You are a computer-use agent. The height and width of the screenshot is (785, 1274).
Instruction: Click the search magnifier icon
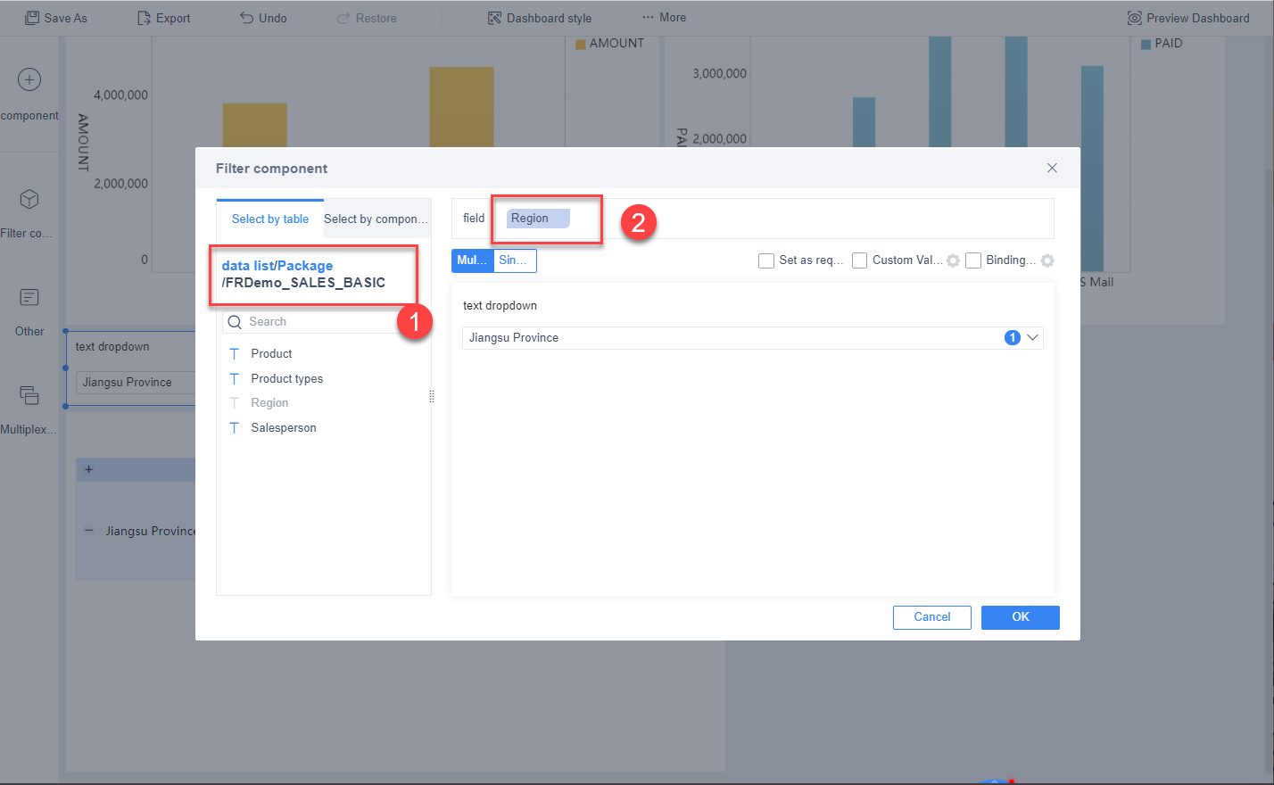pyautogui.click(x=235, y=322)
